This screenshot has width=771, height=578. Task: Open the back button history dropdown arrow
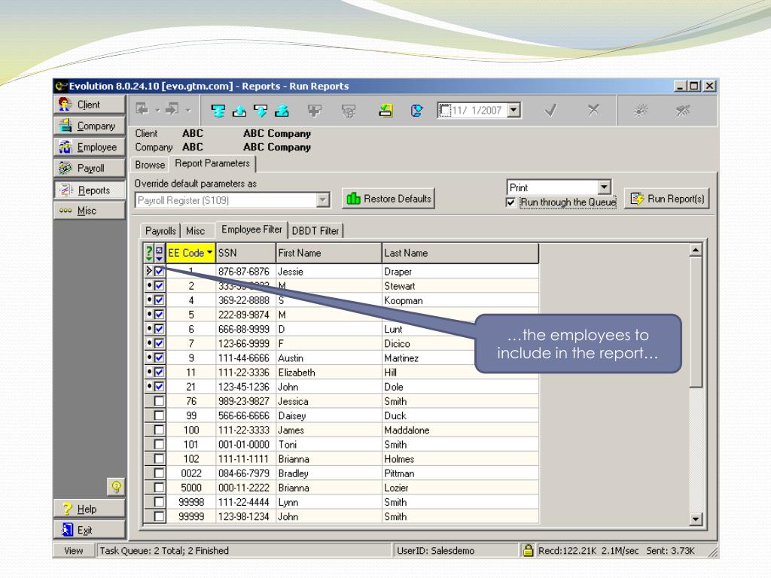tap(158, 110)
